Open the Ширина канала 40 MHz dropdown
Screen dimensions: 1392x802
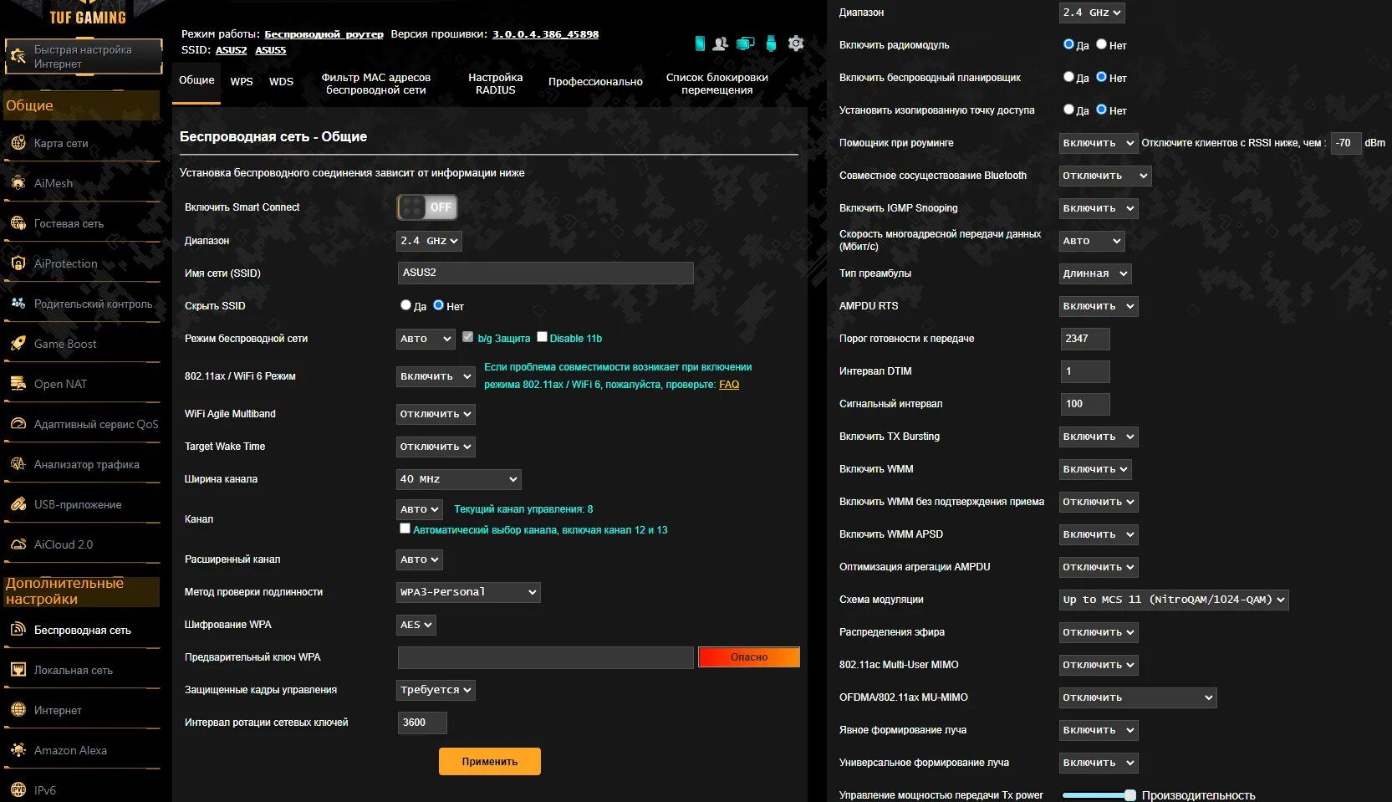pos(459,479)
